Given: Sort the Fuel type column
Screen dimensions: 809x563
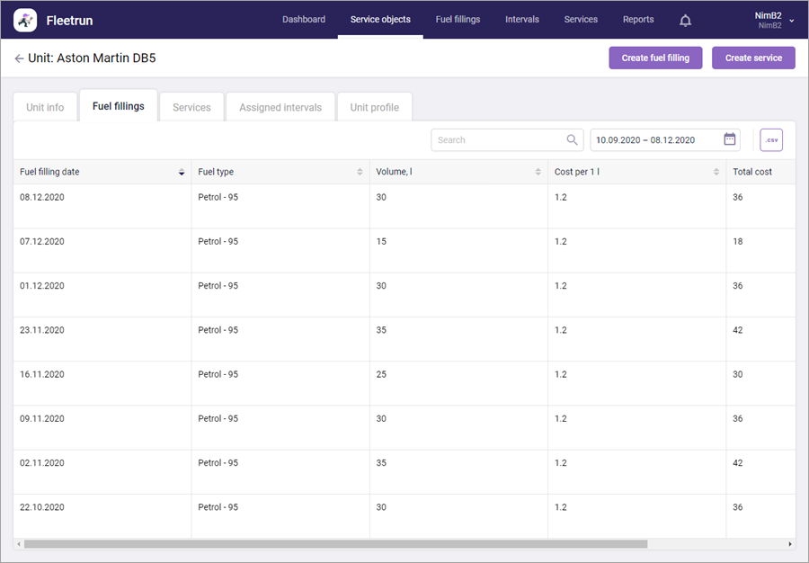Looking at the screenshot, I should coord(360,172).
